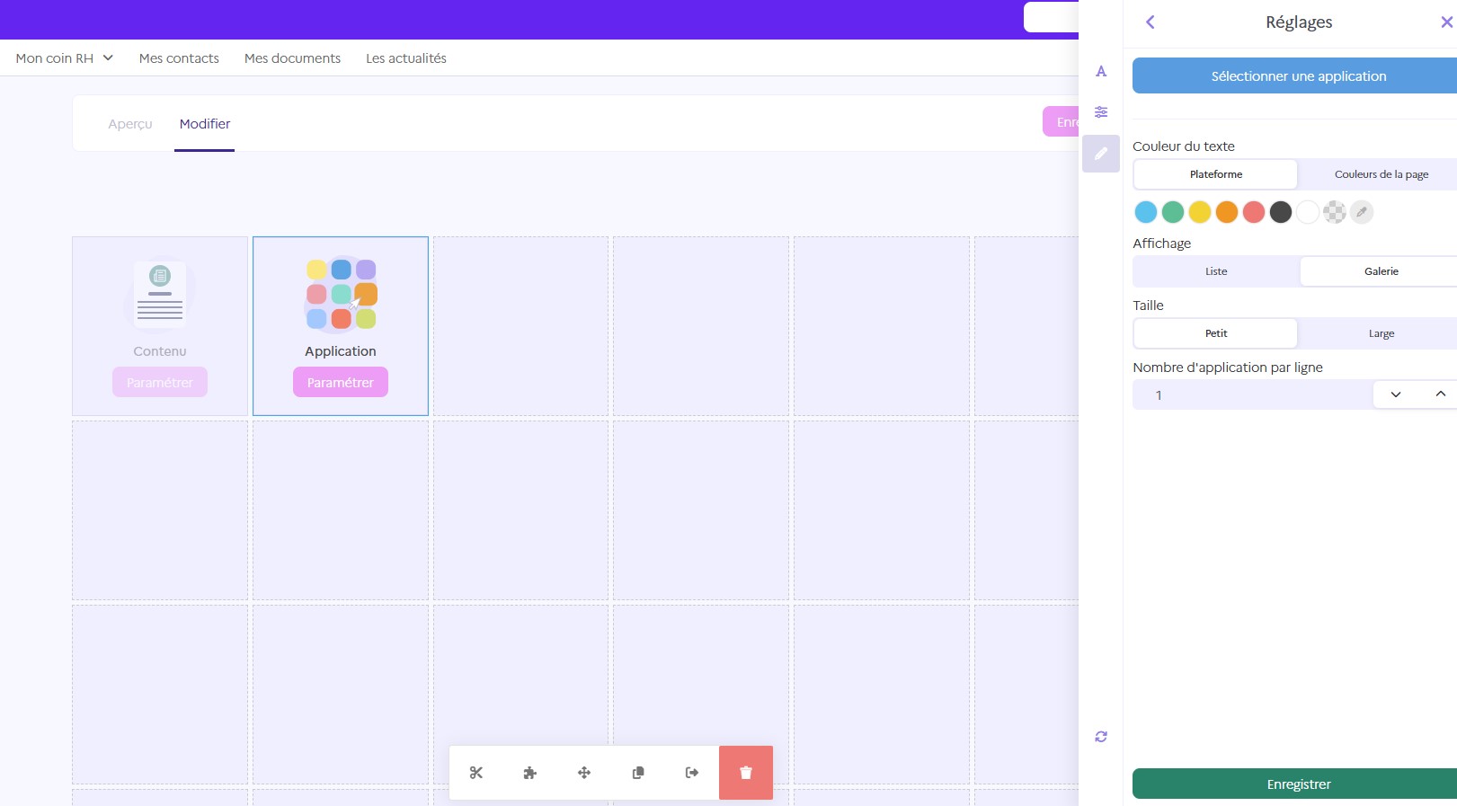The width and height of the screenshot is (1457, 806).
Task: Set Taille to Large
Action: point(1381,333)
